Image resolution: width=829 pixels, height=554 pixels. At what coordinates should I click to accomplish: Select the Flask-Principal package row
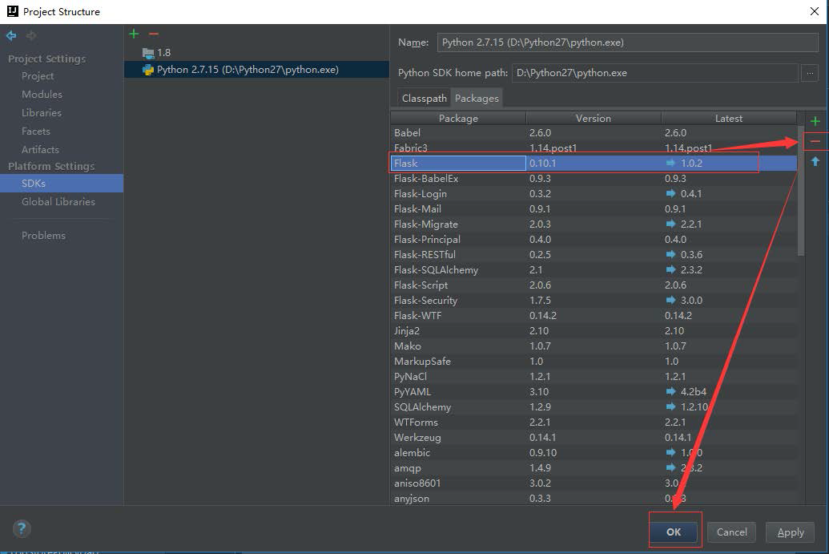click(x=594, y=240)
